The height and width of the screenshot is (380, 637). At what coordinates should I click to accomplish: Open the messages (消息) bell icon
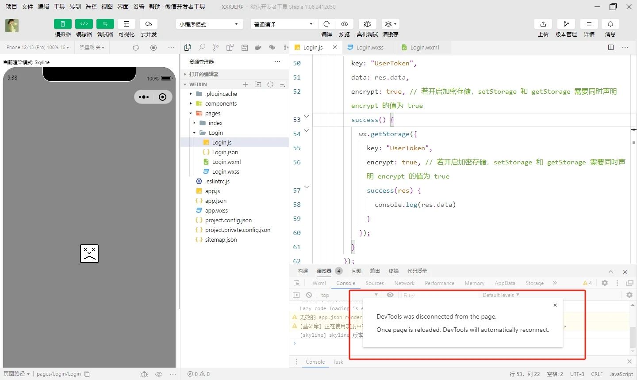[x=610, y=24]
